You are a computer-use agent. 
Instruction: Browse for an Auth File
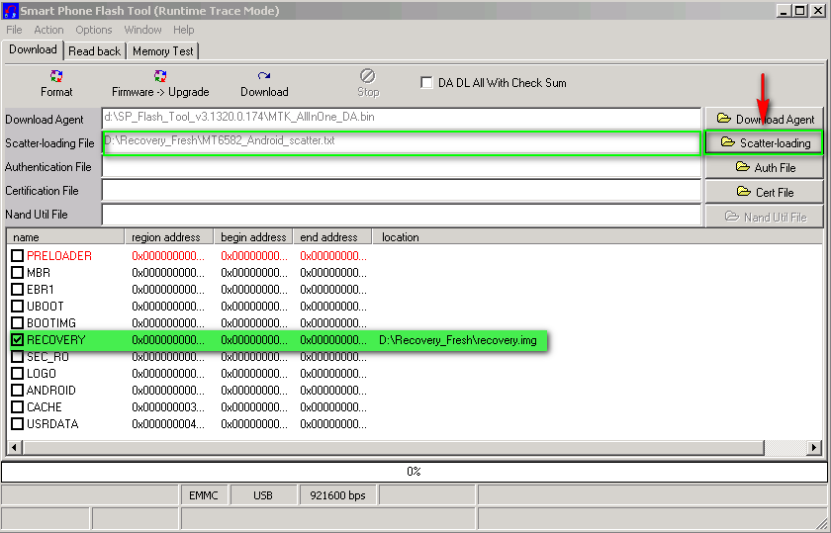[x=765, y=168]
